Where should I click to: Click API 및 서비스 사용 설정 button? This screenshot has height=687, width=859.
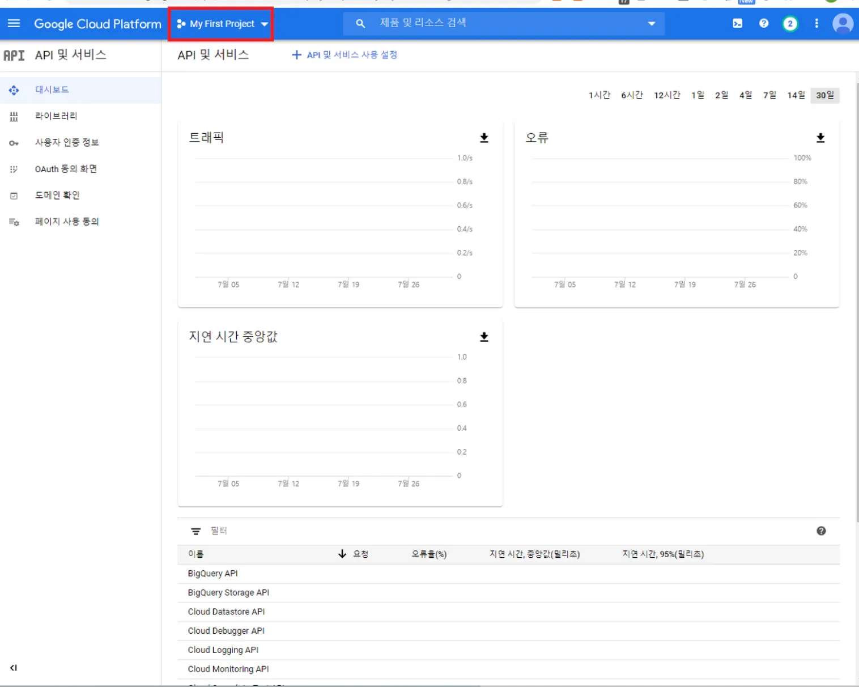click(344, 55)
